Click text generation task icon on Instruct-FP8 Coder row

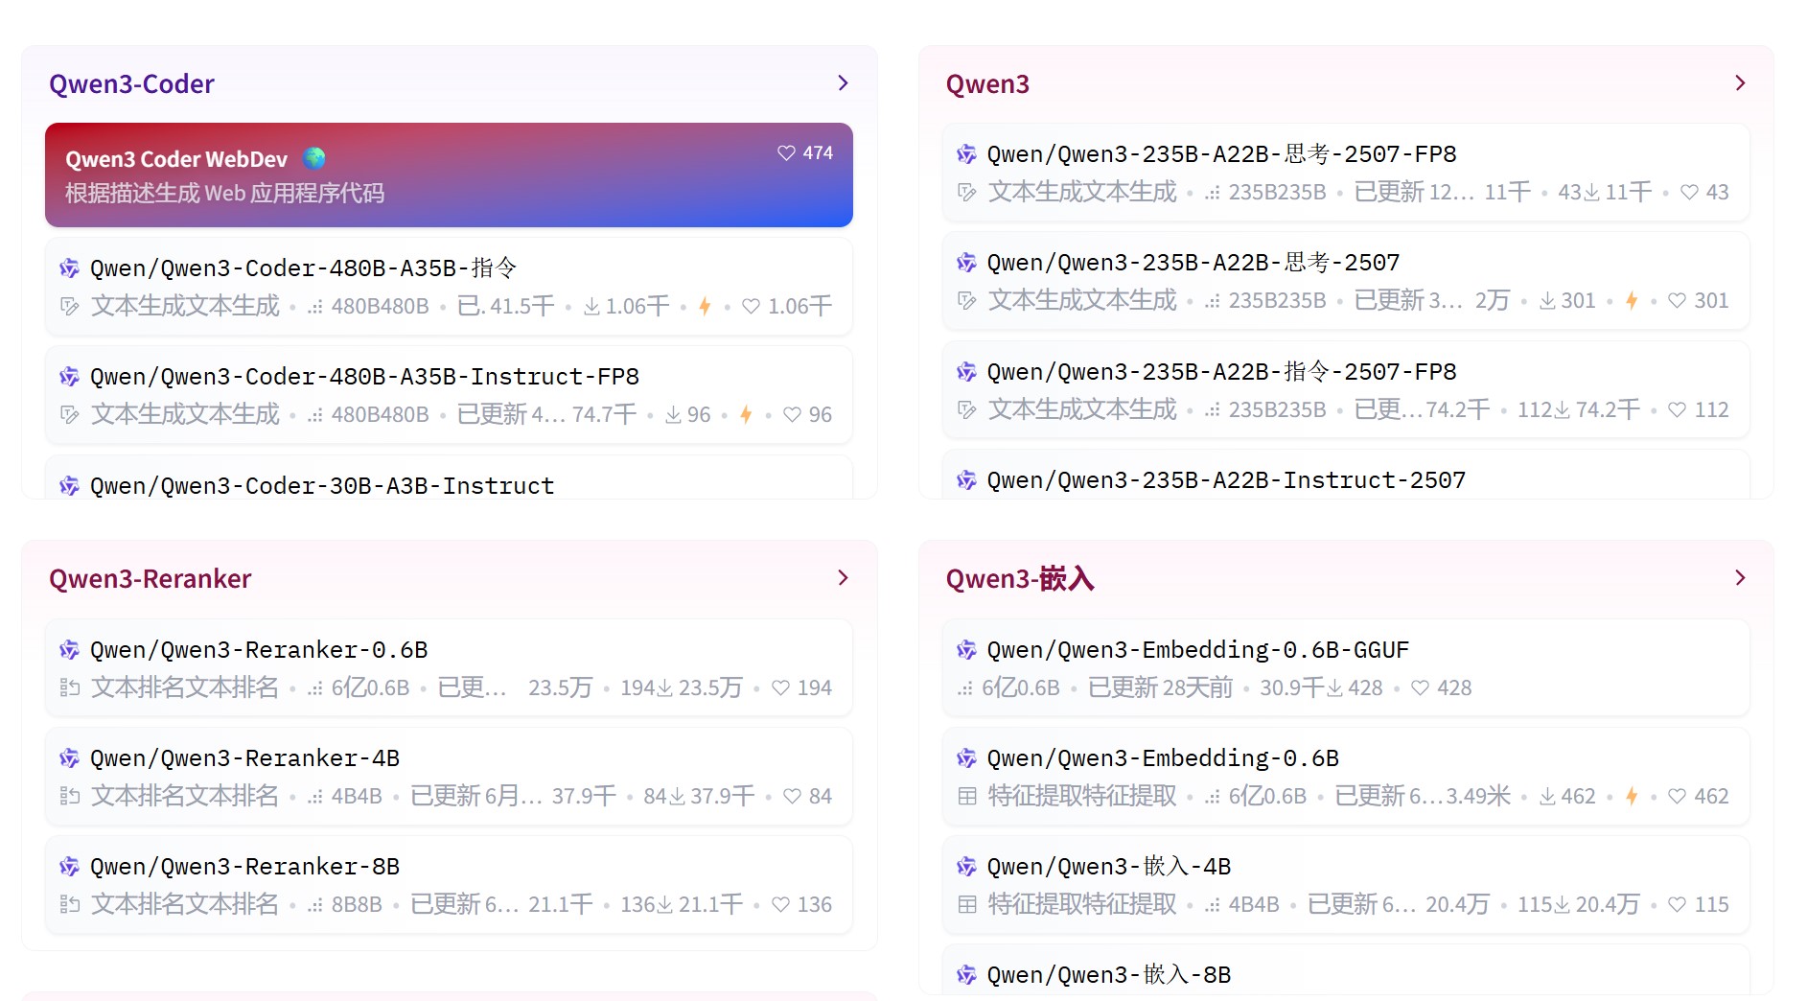click(x=69, y=415)
